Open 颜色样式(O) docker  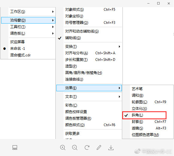(89, 125)
